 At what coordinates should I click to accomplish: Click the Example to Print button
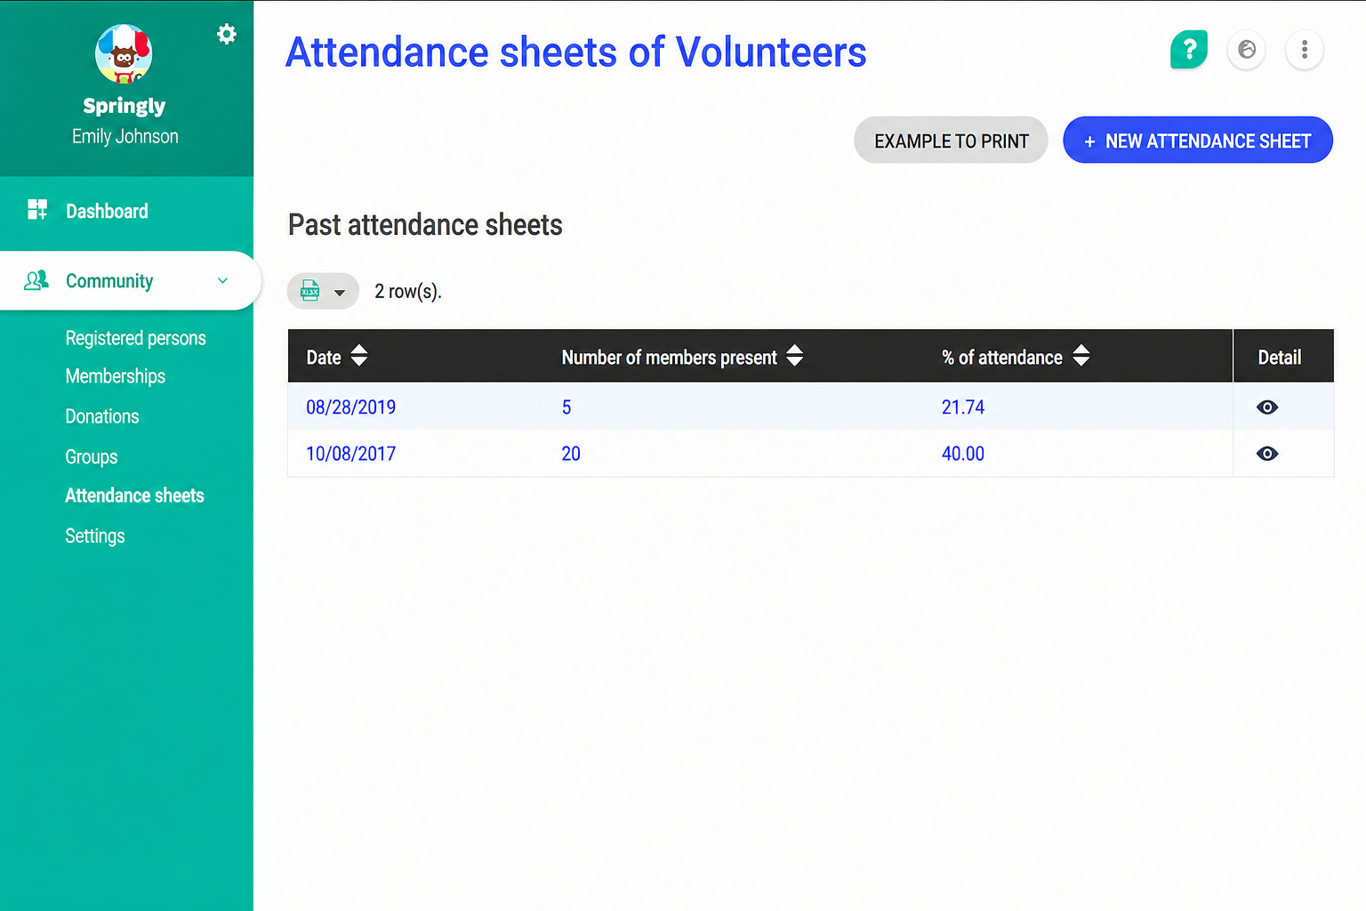(x=951, y=141)
